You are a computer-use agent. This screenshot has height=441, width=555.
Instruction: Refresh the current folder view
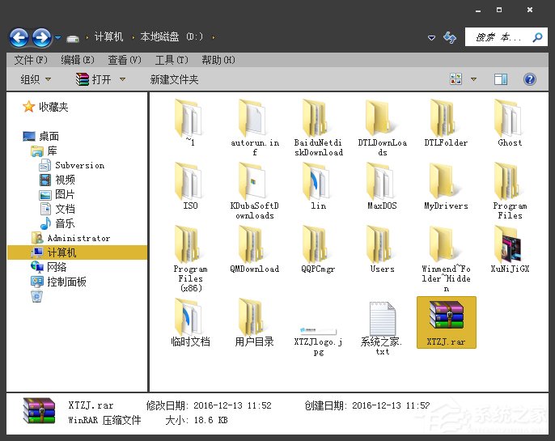click(x=450, y=37)
